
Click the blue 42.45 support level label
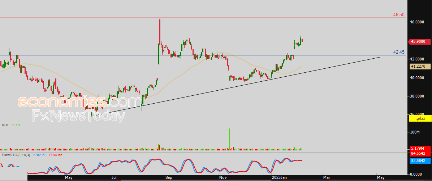[x=399, y=52]
